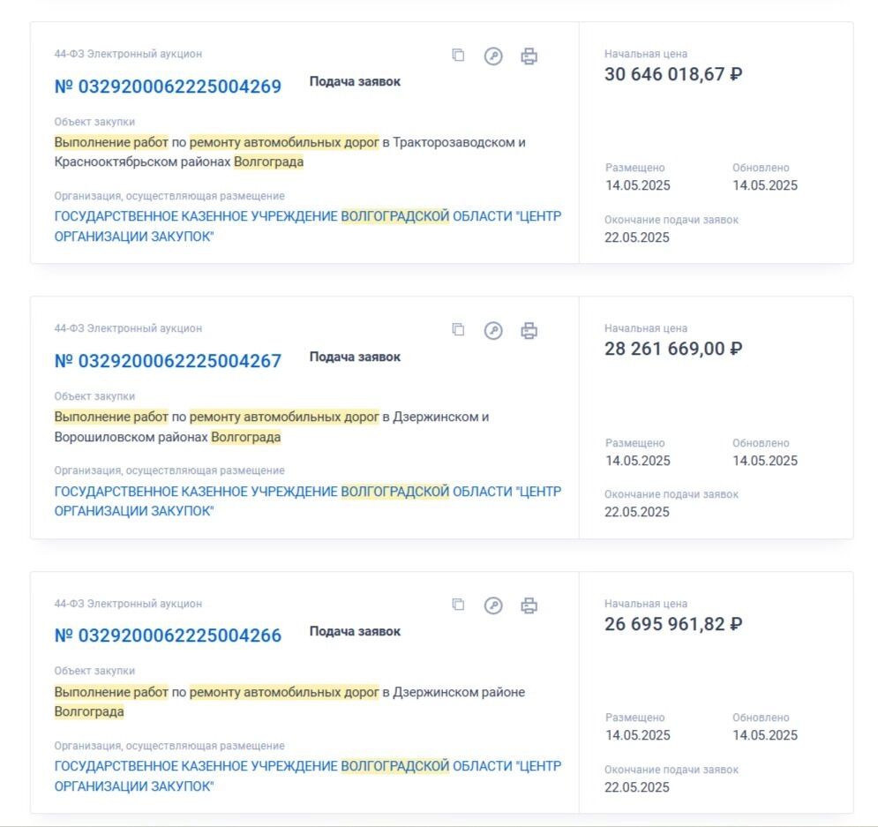
Task: Copy icon for tender 0329200062225004269
Action: click(x=458, y=55)
